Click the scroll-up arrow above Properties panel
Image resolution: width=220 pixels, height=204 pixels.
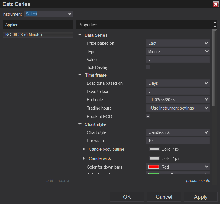tap(215, 23)
